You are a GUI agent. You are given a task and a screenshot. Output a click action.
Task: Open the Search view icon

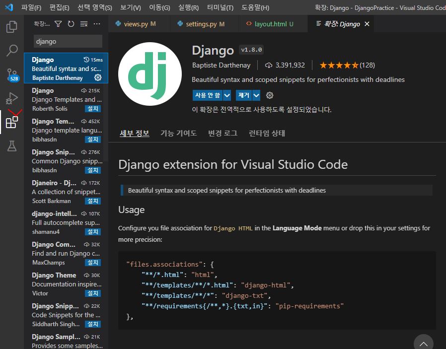coord(11,51)
